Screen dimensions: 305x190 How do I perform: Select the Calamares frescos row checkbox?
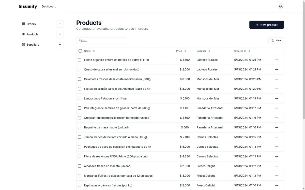click(80, 79)
